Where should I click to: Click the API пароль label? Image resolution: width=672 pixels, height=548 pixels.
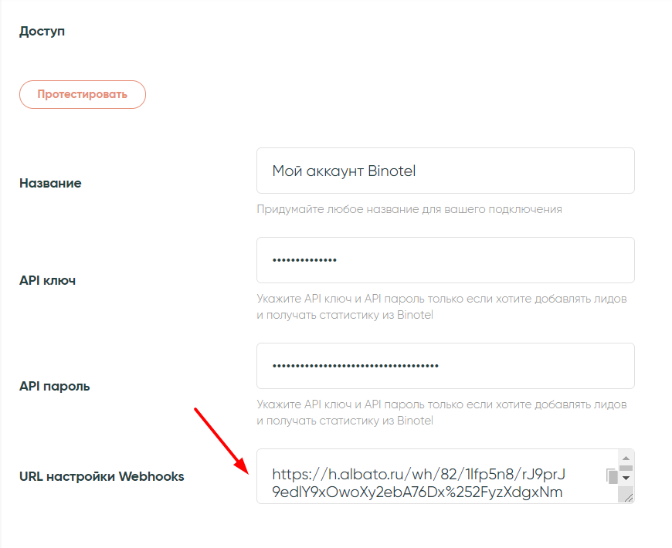click(54, 386)
